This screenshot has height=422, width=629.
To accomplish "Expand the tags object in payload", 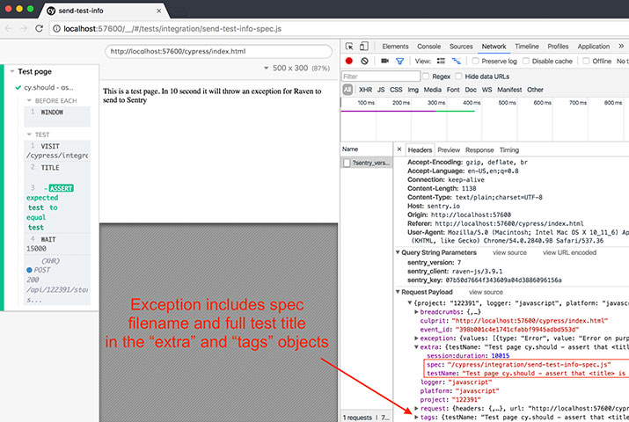I will 416,417.
